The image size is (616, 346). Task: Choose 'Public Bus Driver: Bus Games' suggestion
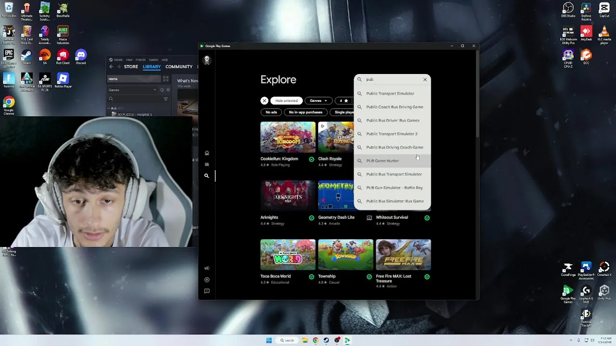pyautogui.click(x=392, y=121)
